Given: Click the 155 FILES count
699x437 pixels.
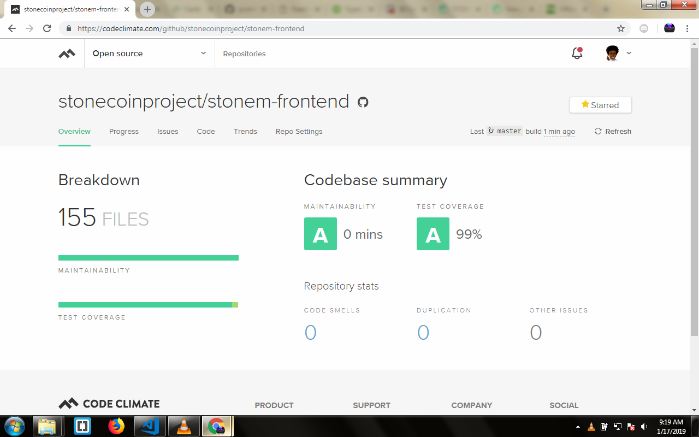Looking at the screenshot, I should click(x=104, y=218).
